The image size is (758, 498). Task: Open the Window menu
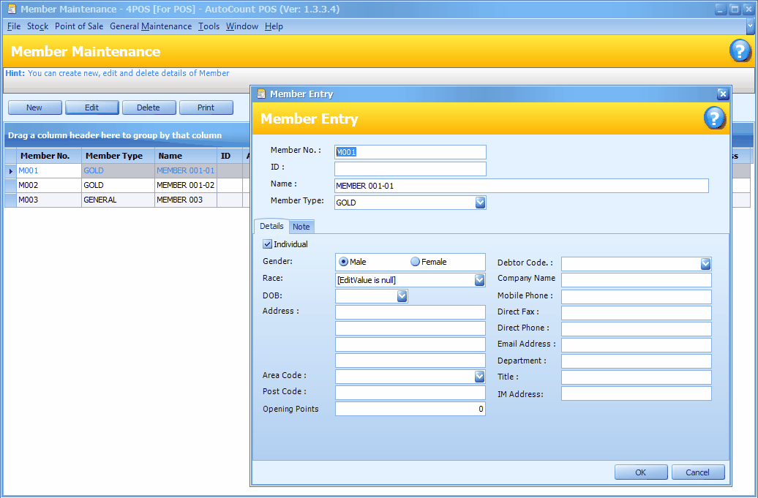pyautogui.click(x=242, y=26)
